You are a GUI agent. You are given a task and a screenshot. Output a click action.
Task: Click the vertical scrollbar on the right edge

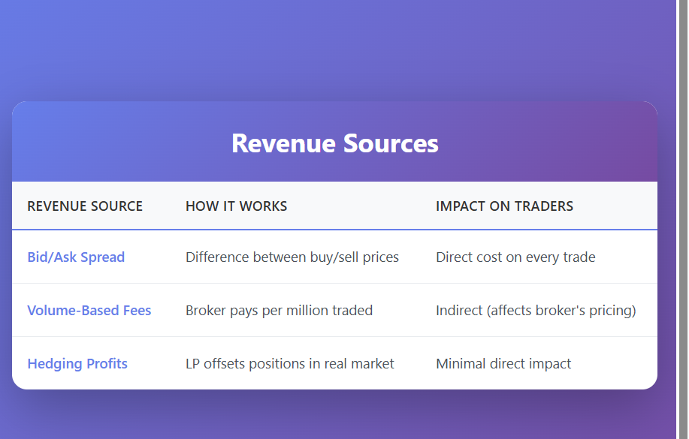(683, 219)
